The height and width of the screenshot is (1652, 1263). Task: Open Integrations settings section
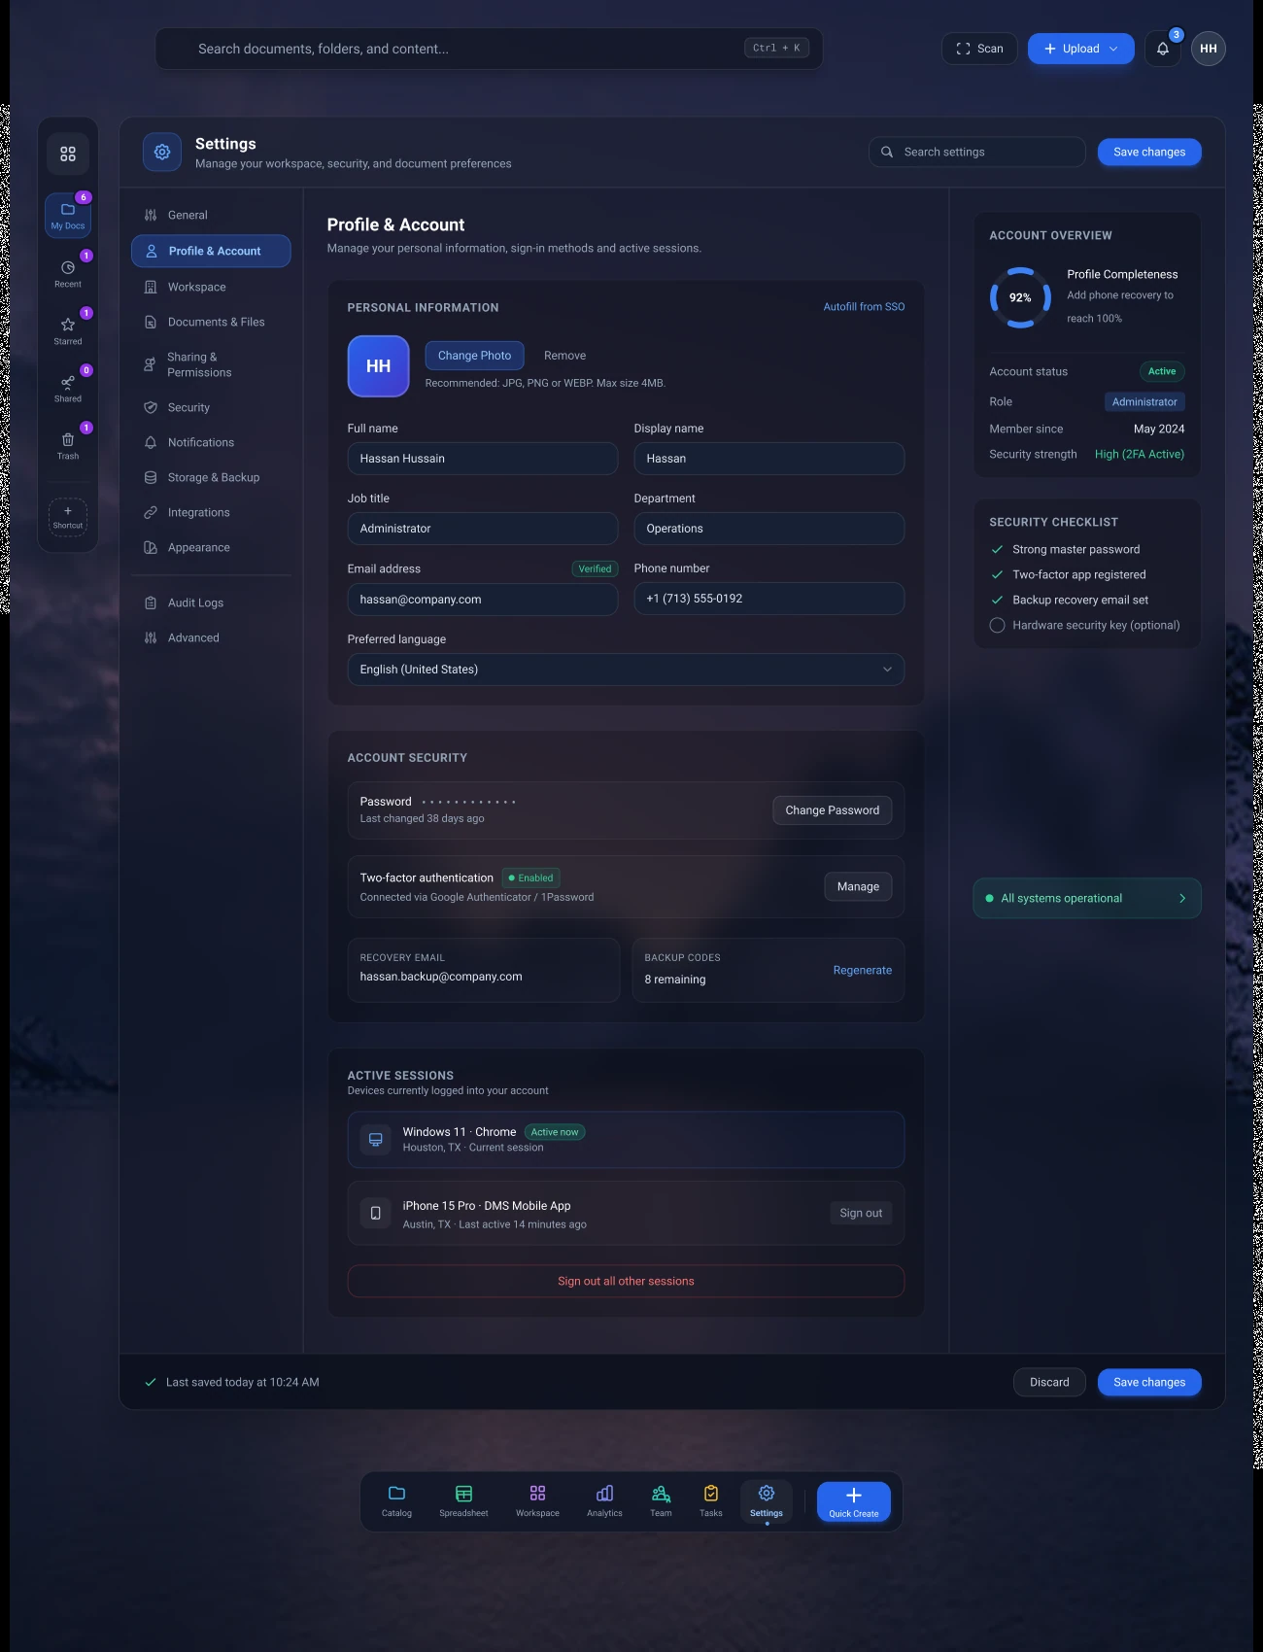tap(211, 512)
